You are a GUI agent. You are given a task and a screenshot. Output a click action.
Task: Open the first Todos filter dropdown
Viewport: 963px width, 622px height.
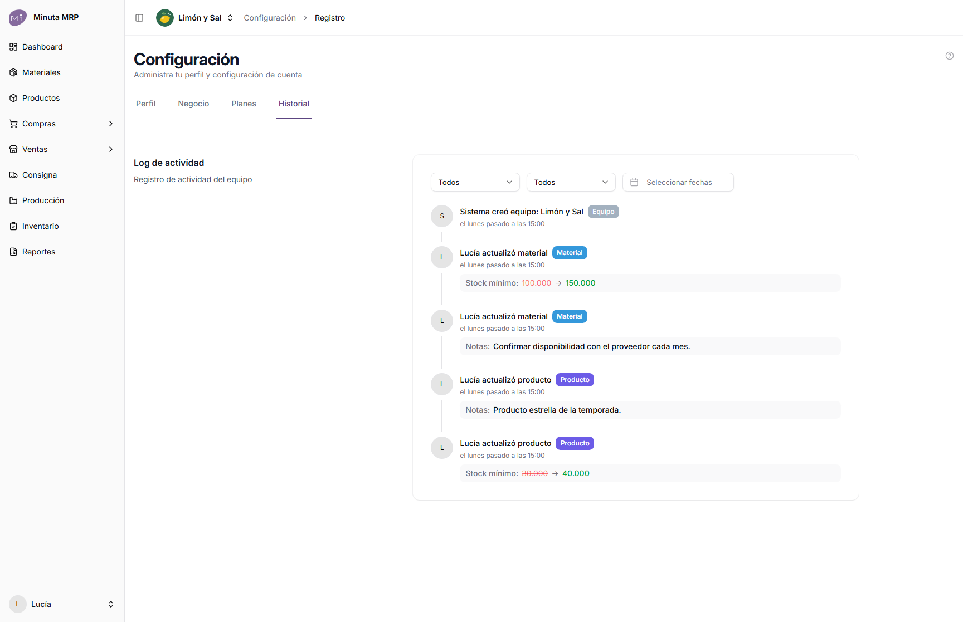475,182
